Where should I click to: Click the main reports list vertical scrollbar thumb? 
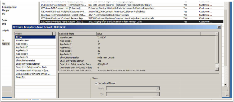pyautogui.click(x=226, y=37)
